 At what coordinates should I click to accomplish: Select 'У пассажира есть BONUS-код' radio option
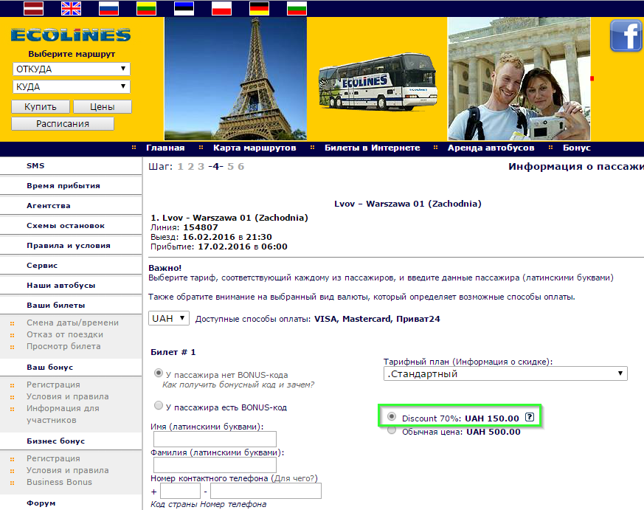click(x=158, y=406)
